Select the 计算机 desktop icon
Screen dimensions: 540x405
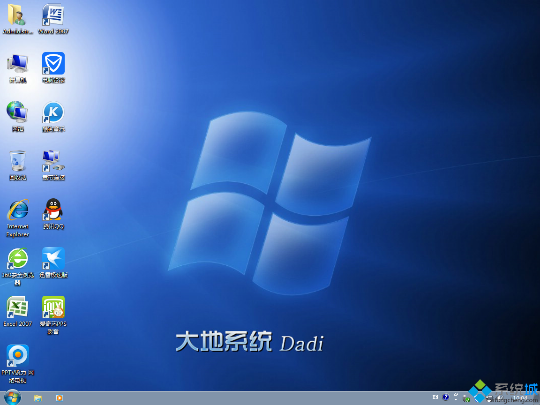(17, 68)
